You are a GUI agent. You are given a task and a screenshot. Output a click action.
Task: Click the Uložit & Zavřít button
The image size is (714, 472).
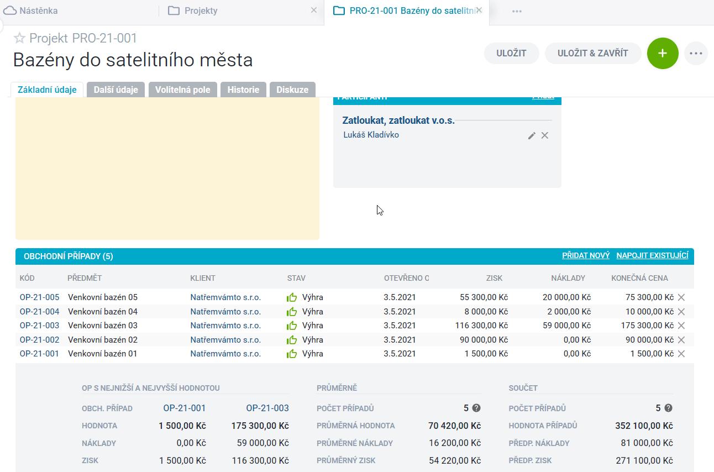(x=593, y=54)
